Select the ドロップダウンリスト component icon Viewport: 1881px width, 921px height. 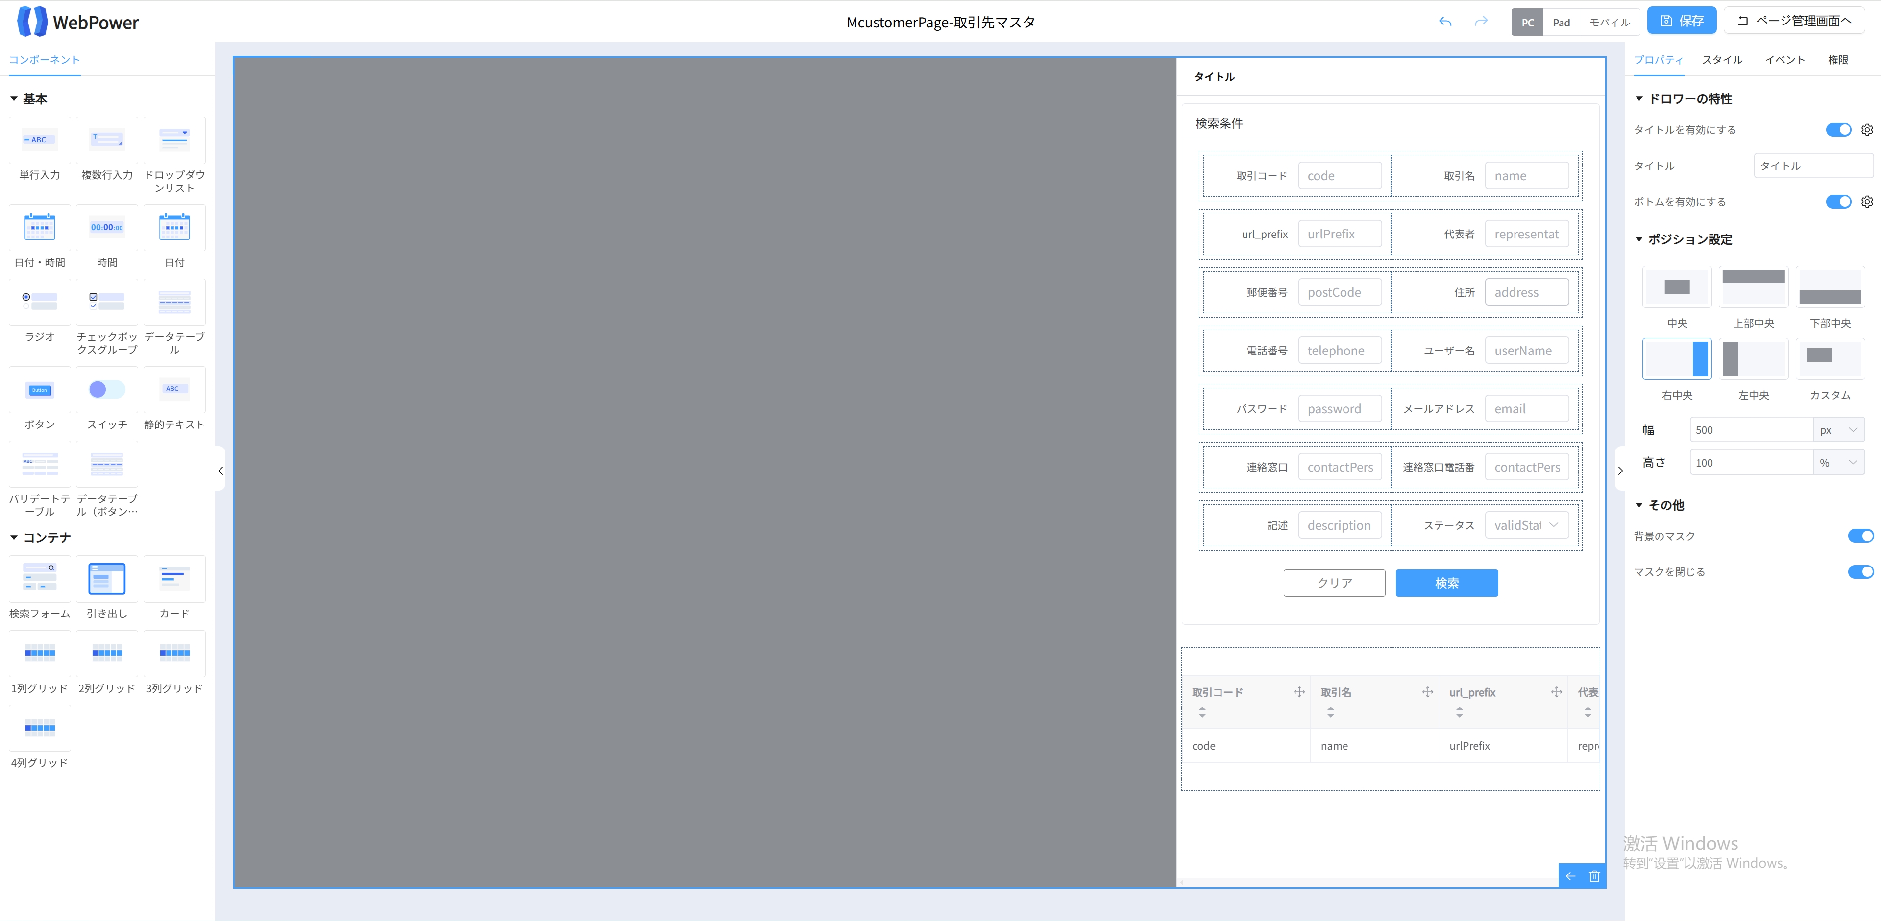pos(174,140)
